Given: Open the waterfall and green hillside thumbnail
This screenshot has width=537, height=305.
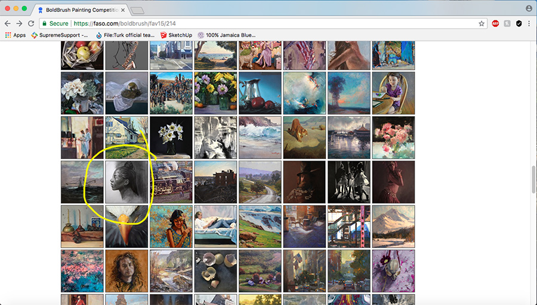Looking at the screenshot, I should [260, 227].
